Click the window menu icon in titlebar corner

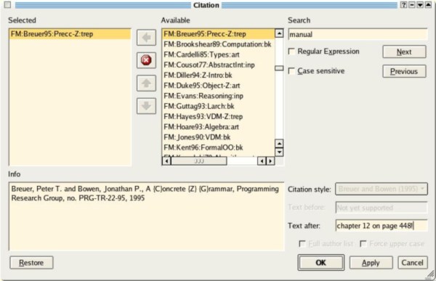tap(7, 5)
